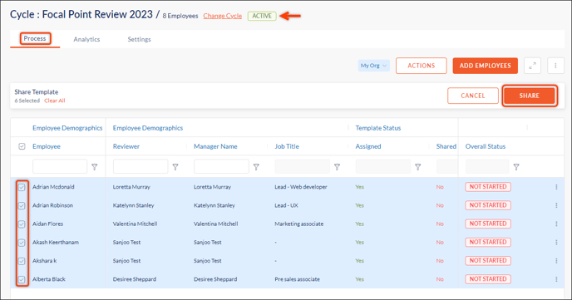Click Clear All selection link

[x=55, y=101]
